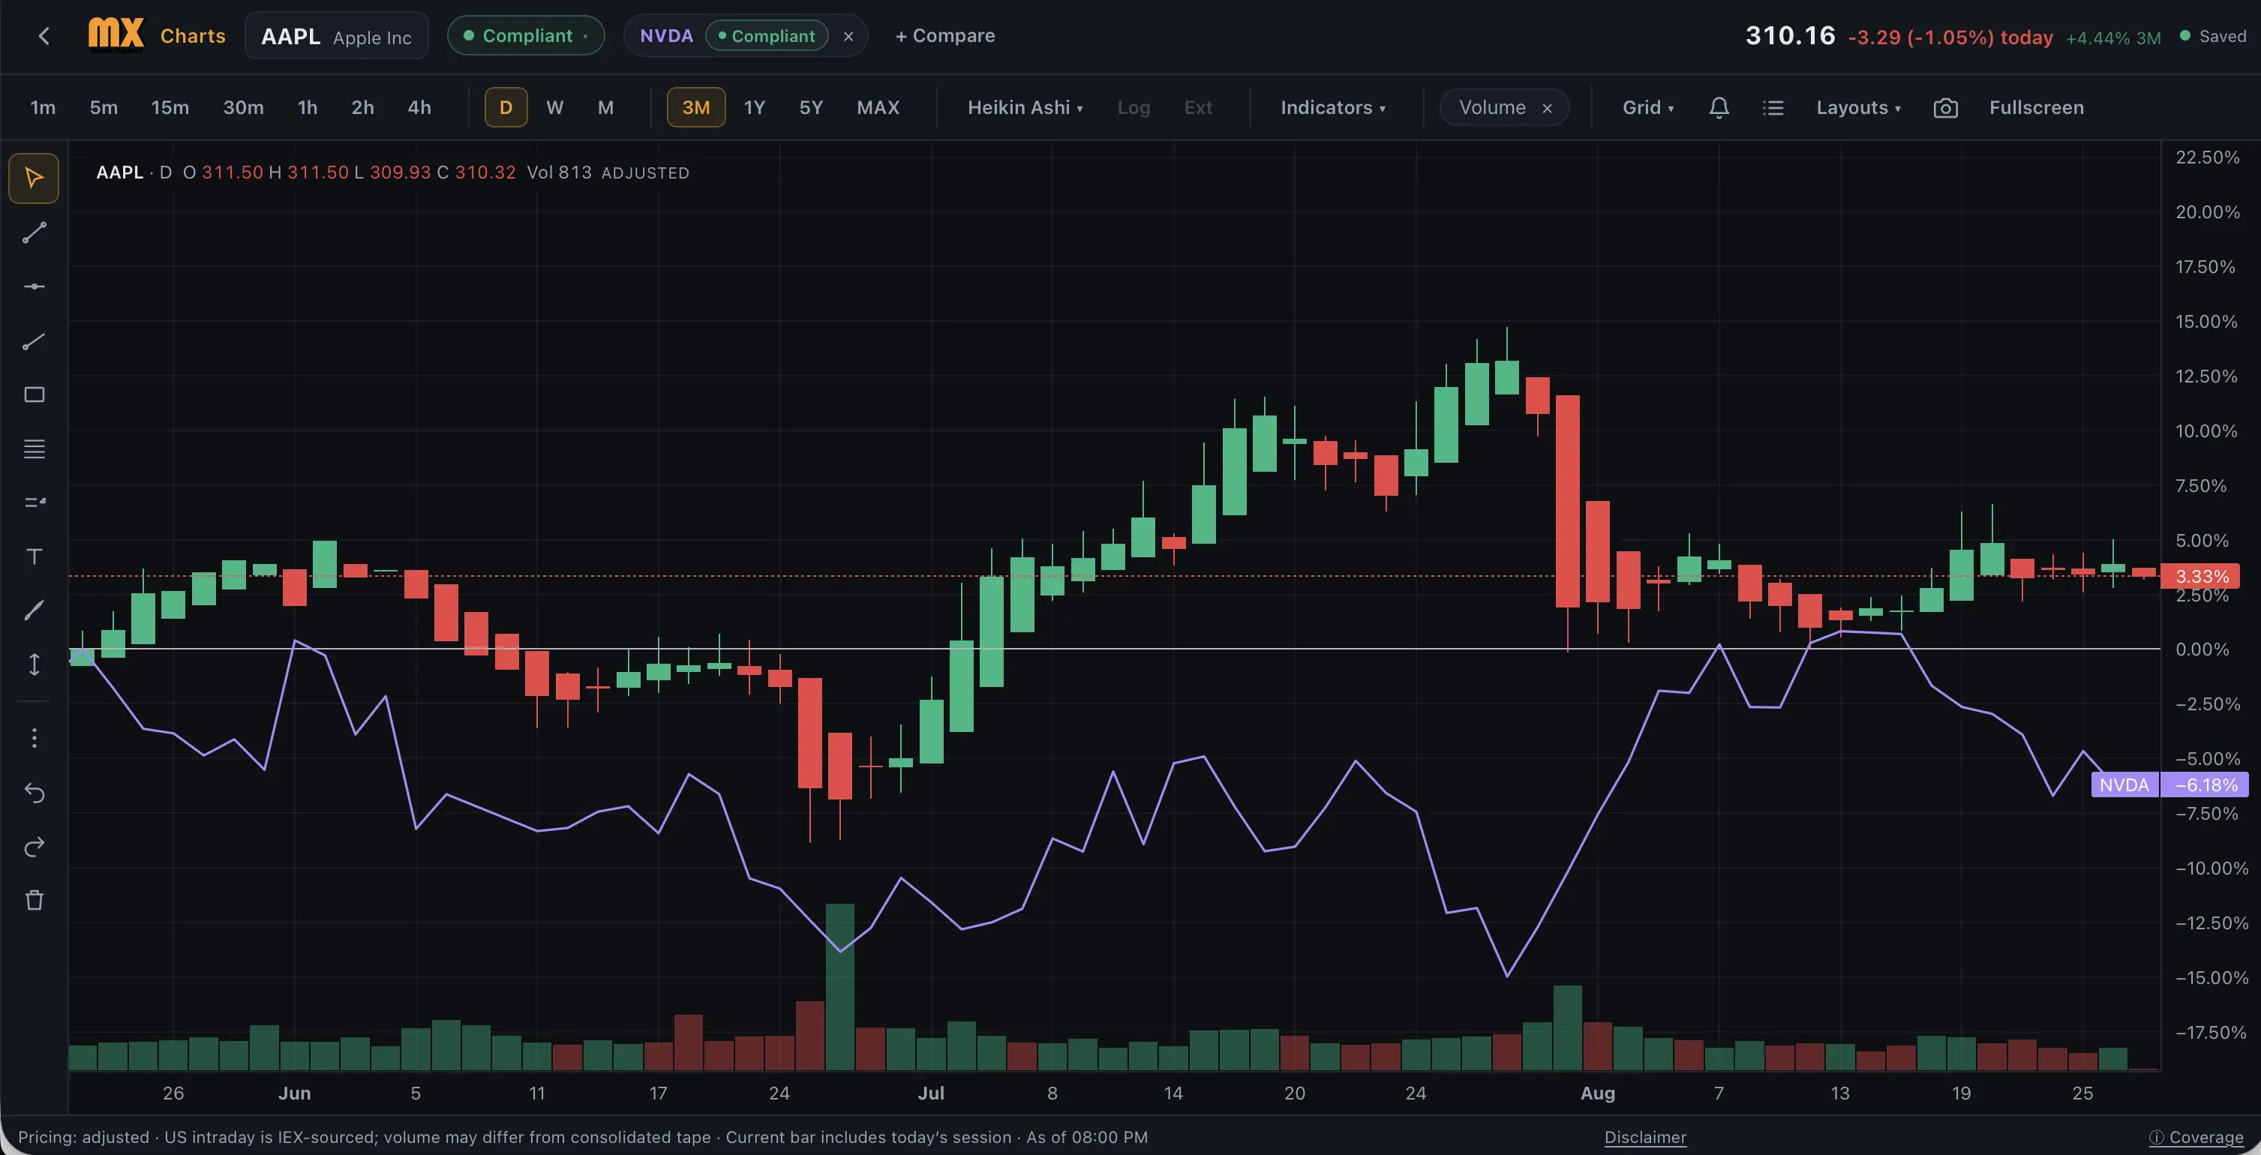Image resolution: width=2261 pixels, height=1155 pixels.
Task: Choose the 15m interval
Action: [x=170, y=108]
